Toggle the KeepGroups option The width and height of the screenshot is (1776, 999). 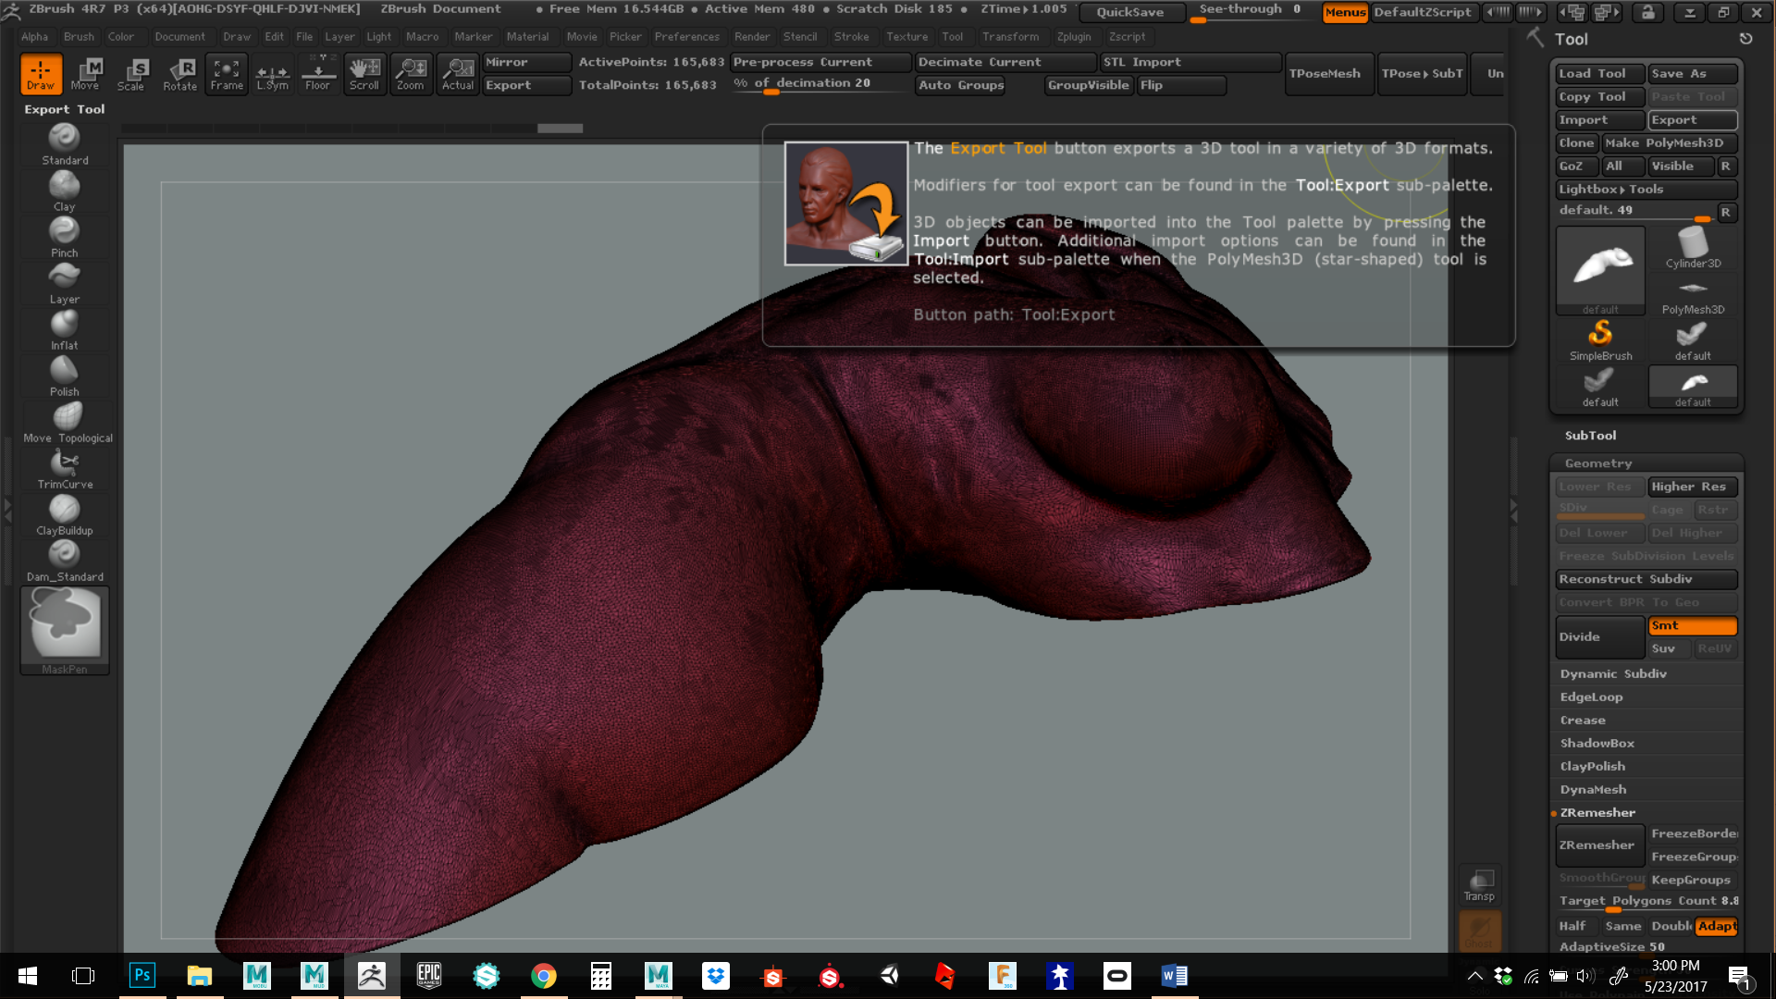1692,881
